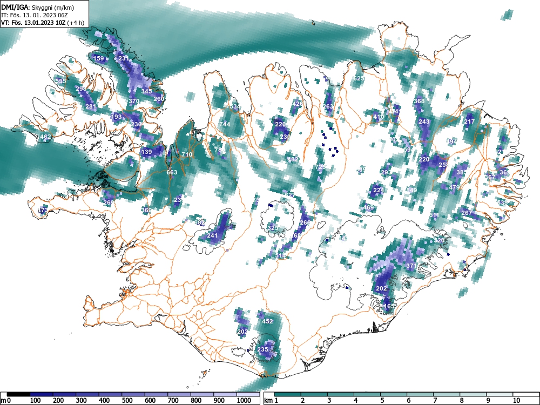Click the visibility value '293' on the map

point(386,172)
